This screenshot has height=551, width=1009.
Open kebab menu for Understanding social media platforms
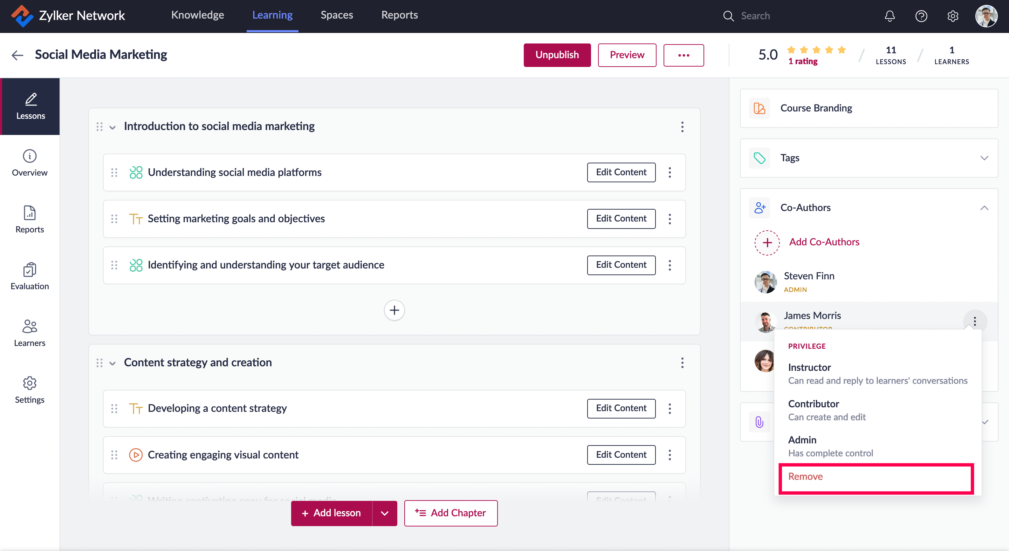point(670,172)
